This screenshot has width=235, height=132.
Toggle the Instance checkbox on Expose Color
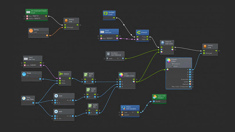(172, 64)
